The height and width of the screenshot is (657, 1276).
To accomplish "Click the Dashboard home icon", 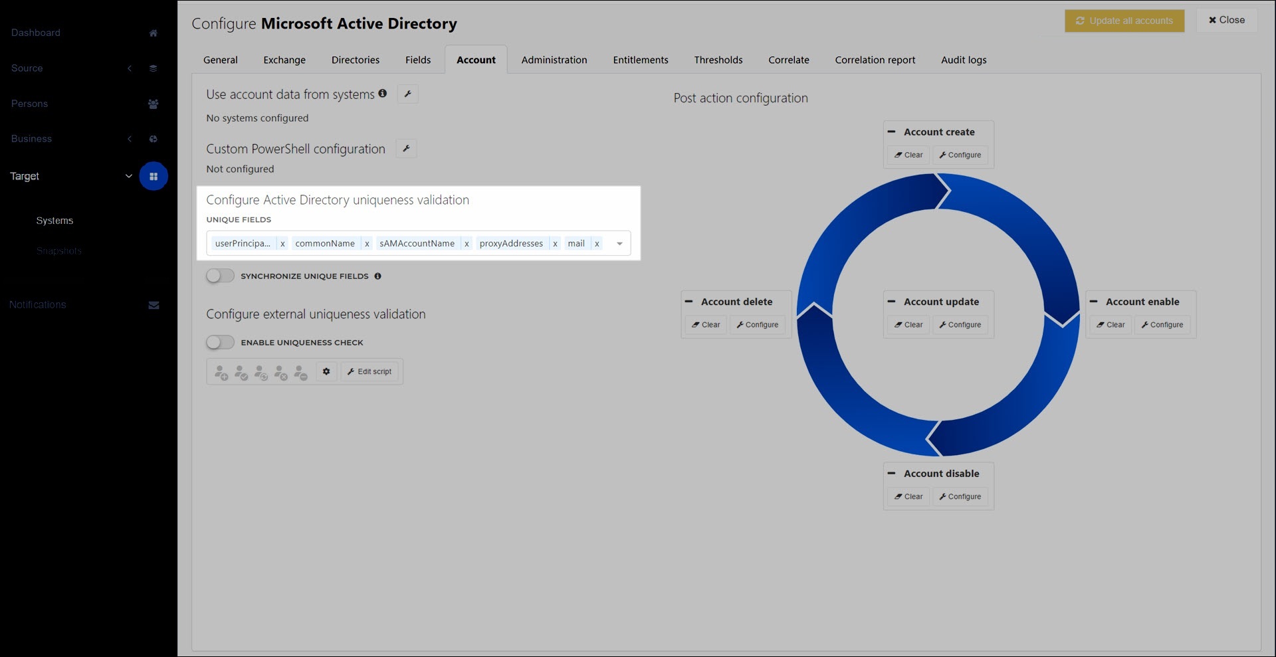I will 154,33.
